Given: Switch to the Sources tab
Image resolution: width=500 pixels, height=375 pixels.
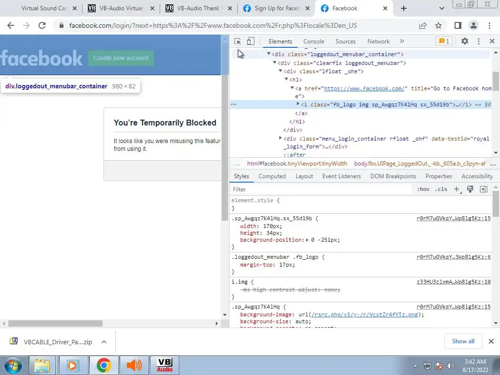Looking at the screenshot, I should [345, 42].
